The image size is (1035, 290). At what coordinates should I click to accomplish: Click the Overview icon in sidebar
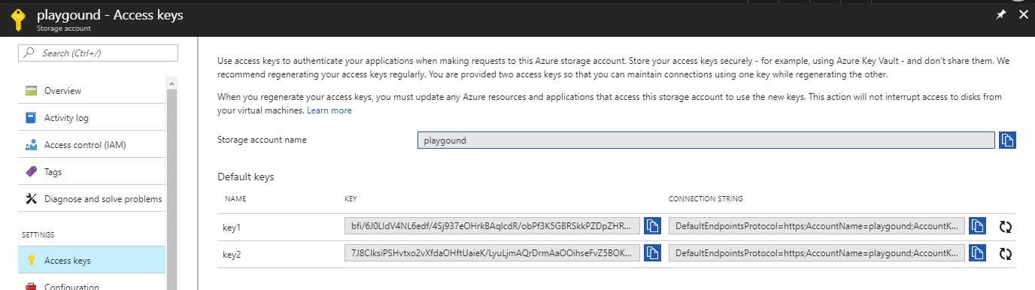point(31,91)
